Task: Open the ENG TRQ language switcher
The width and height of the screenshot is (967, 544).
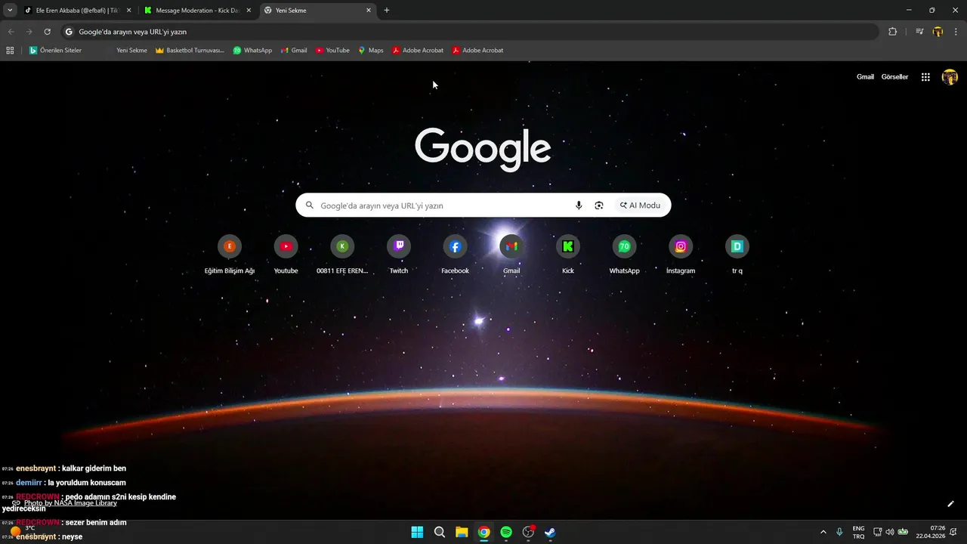Action: point(859,533)
